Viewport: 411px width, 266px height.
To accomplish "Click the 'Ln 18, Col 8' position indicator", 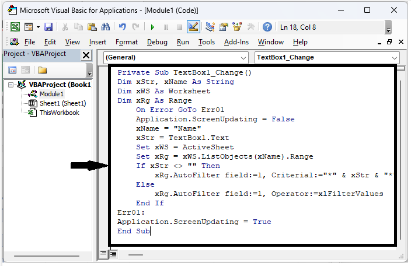I will coord(298,27).
